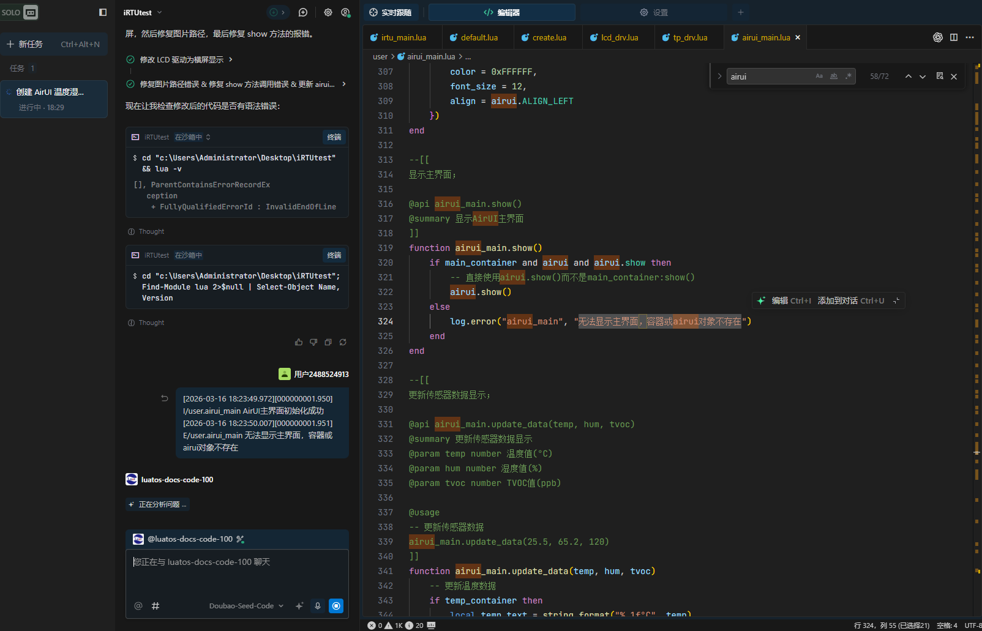Screen dimensions: 982x631
Task: Click the undo arrow beside user message
Action: pos(165,398)
